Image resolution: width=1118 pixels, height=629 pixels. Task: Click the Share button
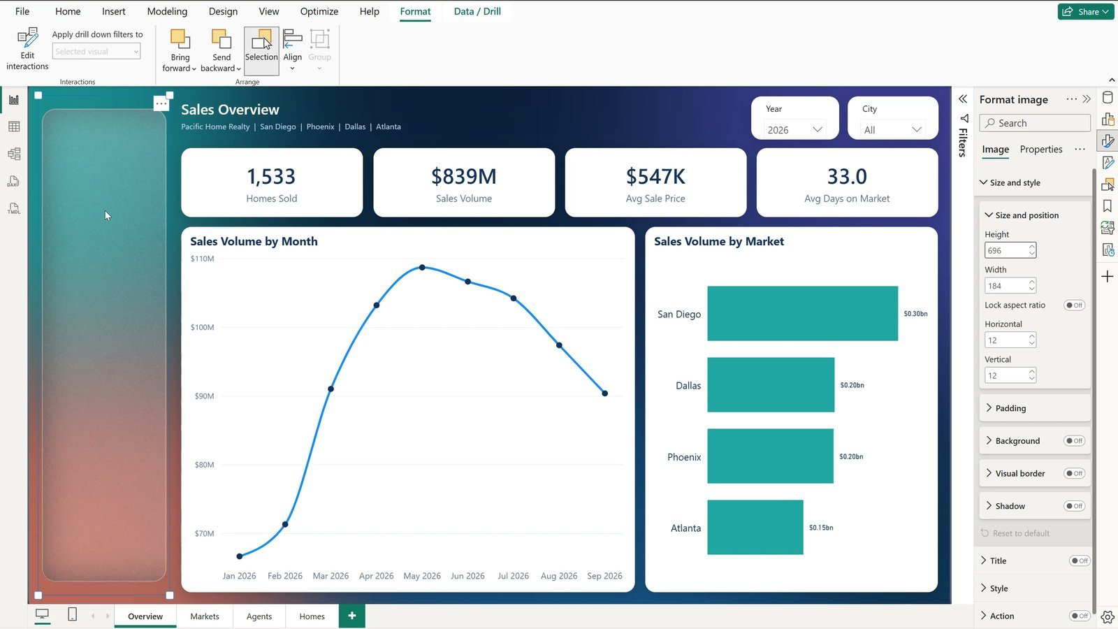click(x=1086, y=11)
